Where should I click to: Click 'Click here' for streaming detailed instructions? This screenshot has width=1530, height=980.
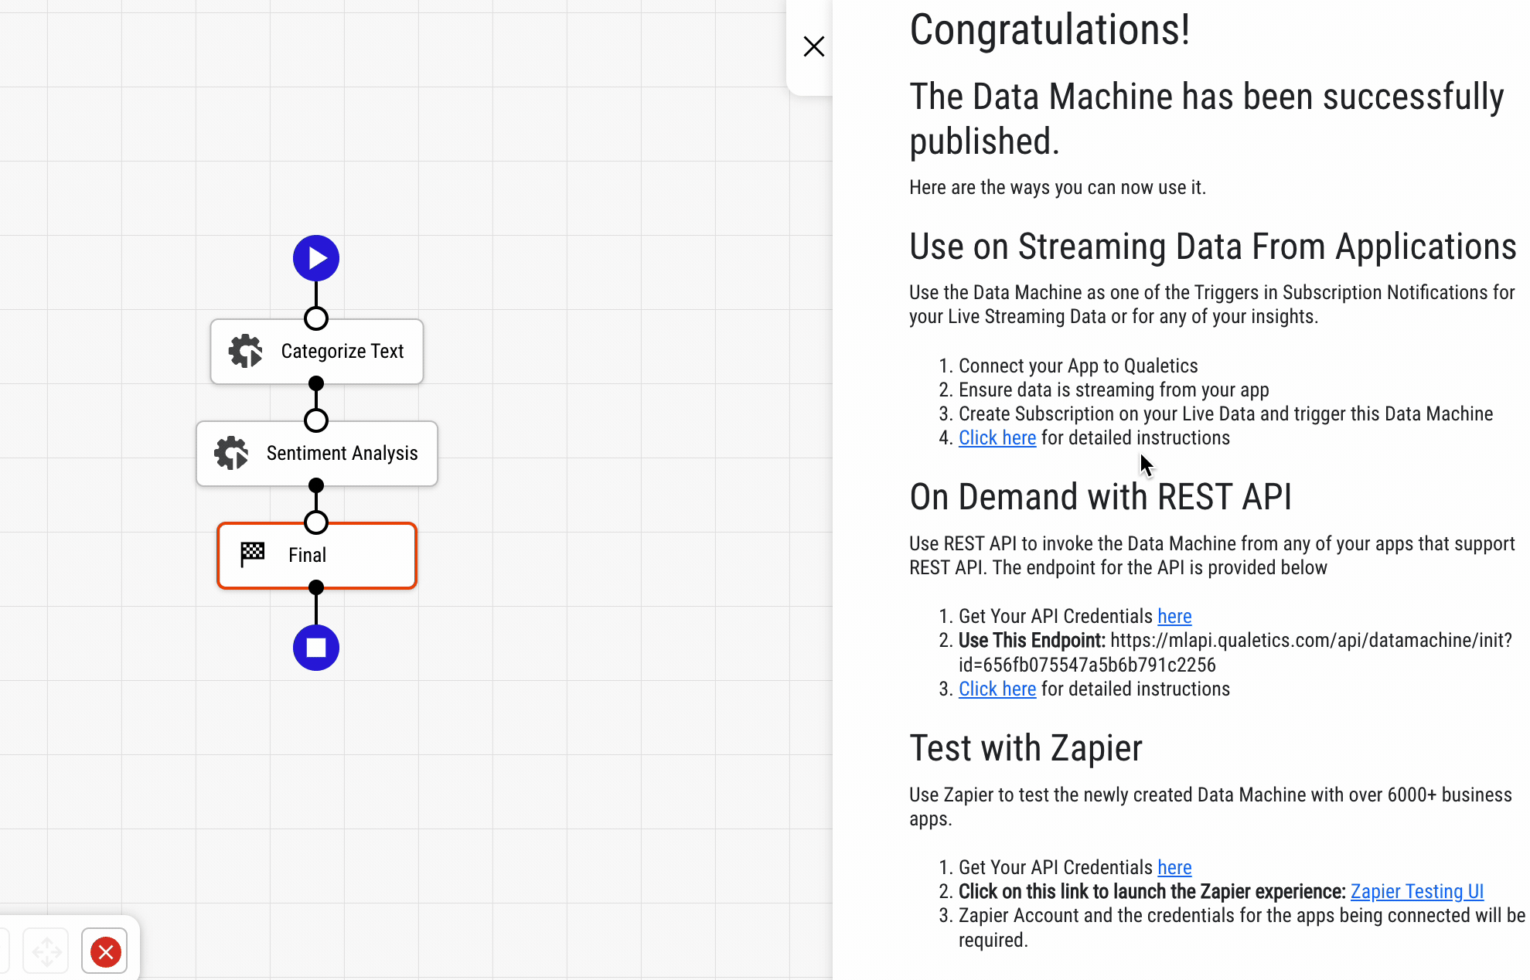(997, 437)
